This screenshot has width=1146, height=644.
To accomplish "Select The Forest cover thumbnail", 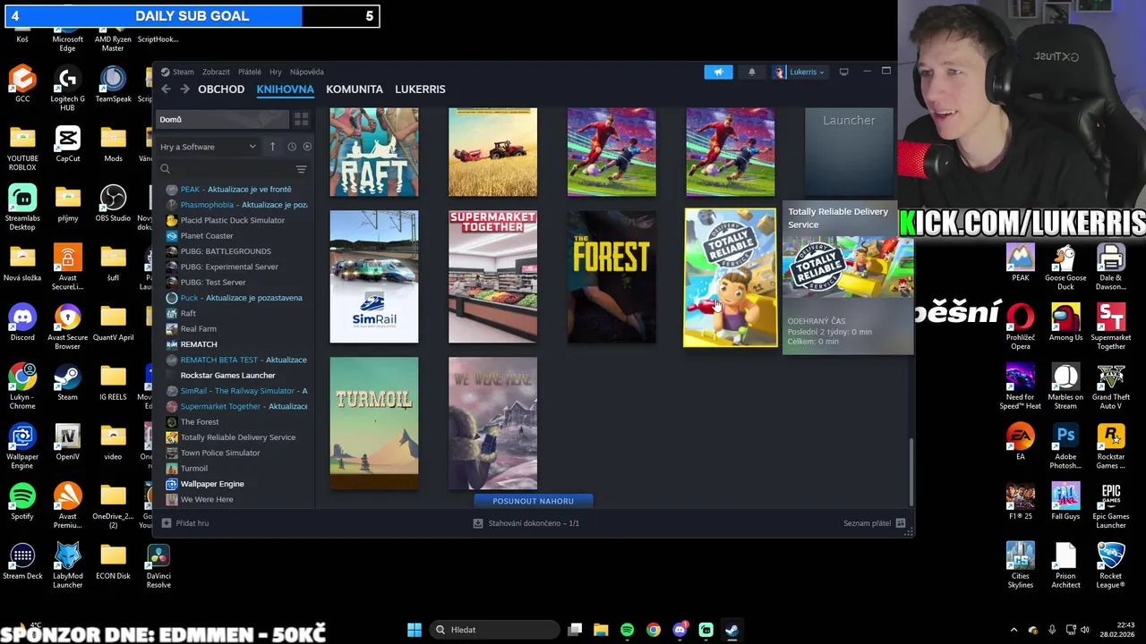I will click(611, 276).
